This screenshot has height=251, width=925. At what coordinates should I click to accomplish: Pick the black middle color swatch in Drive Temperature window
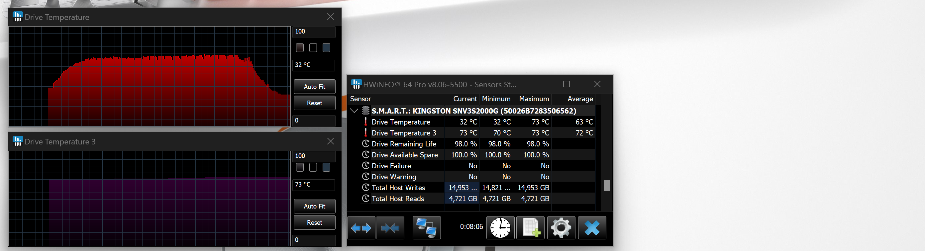(313, 48)
